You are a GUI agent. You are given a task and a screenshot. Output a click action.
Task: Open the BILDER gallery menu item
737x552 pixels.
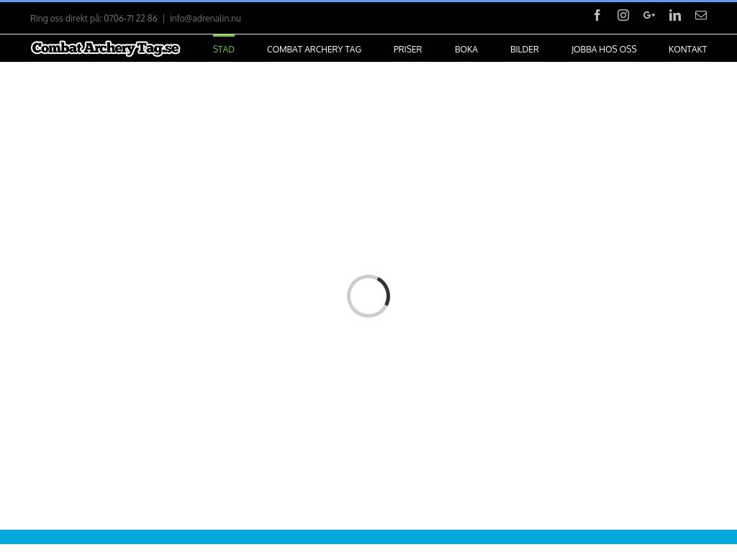[524, 50]
